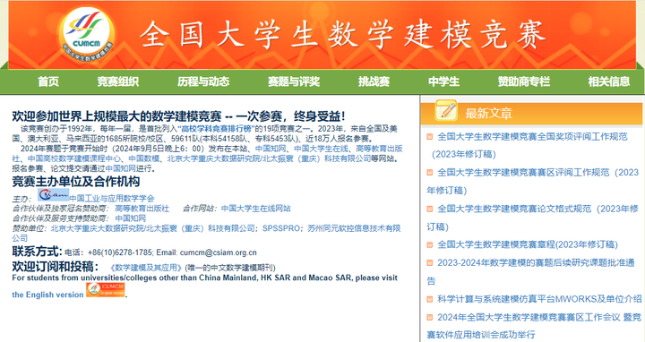Click the phone number +86(10)6278-1785
The width and height of the screenshot is (645, 342).
(120, 252)
